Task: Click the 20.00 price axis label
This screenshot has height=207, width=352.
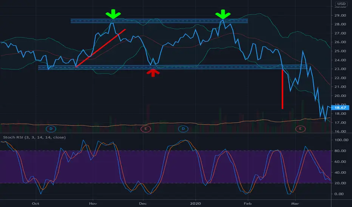Action: [x=340, y=96]
